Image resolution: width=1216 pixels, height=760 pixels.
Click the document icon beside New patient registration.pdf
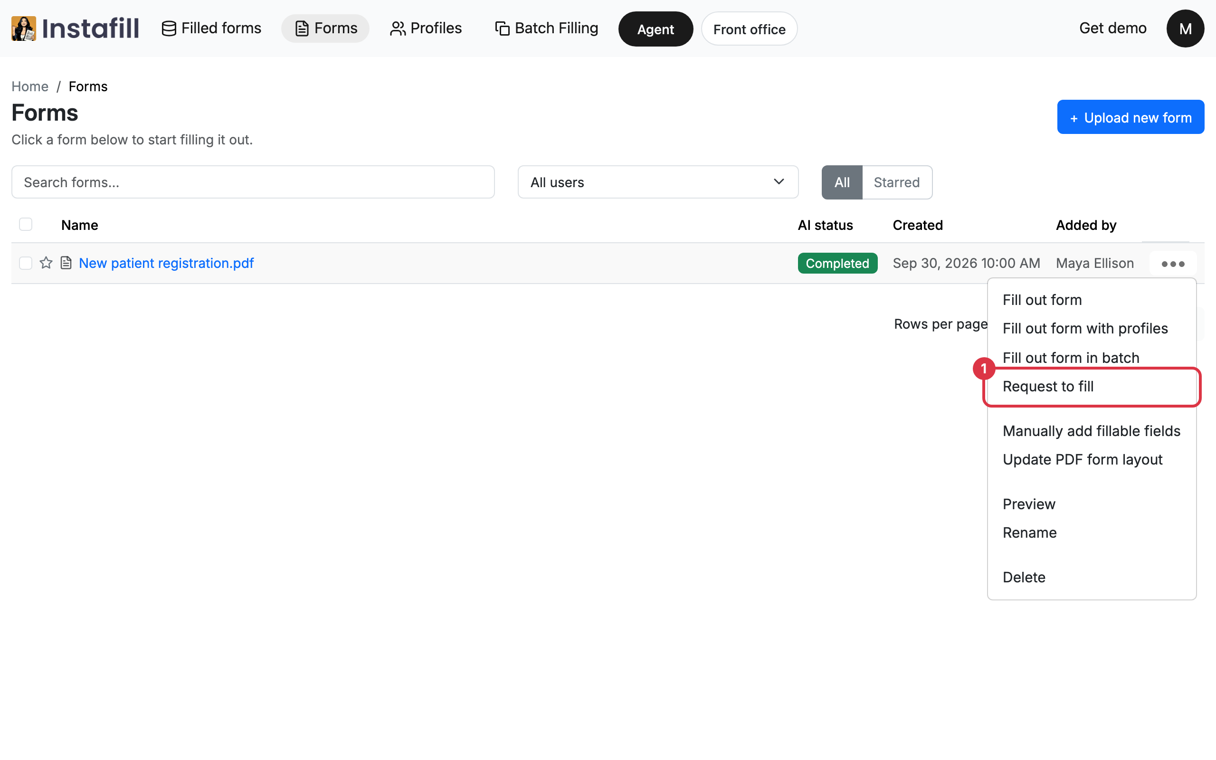[66, 263]
